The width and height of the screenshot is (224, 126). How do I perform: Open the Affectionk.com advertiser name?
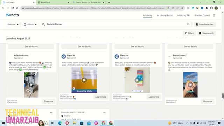click(21, 55)
